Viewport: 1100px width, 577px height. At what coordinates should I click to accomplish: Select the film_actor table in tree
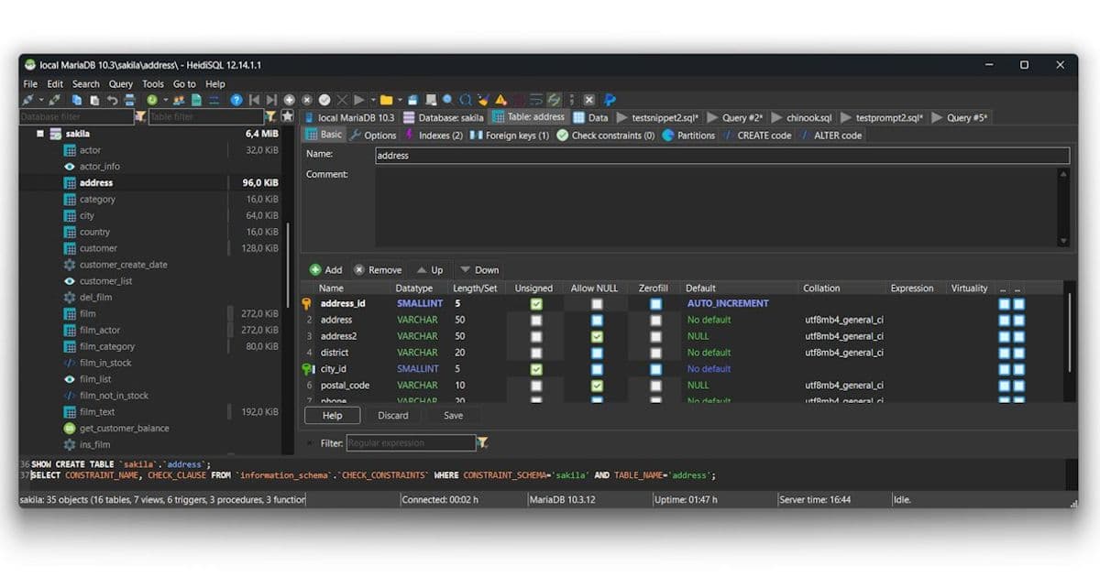coord(100,330)
